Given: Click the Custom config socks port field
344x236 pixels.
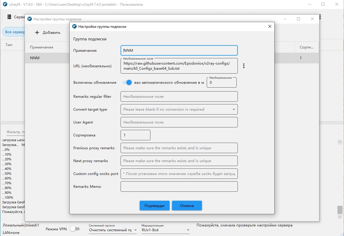Looking at the screenshot, I should [x=179, y=173].
